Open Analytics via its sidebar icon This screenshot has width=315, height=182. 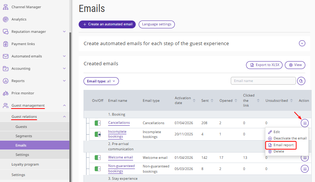[x=6, y=19]
